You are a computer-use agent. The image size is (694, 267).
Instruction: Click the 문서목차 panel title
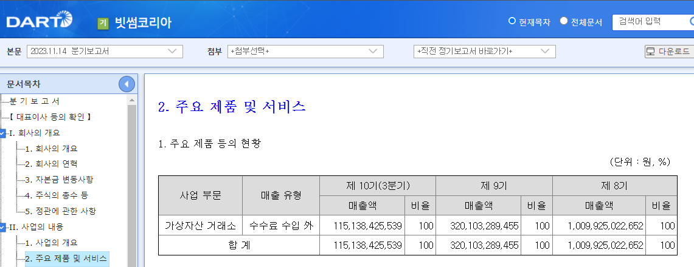24,84
